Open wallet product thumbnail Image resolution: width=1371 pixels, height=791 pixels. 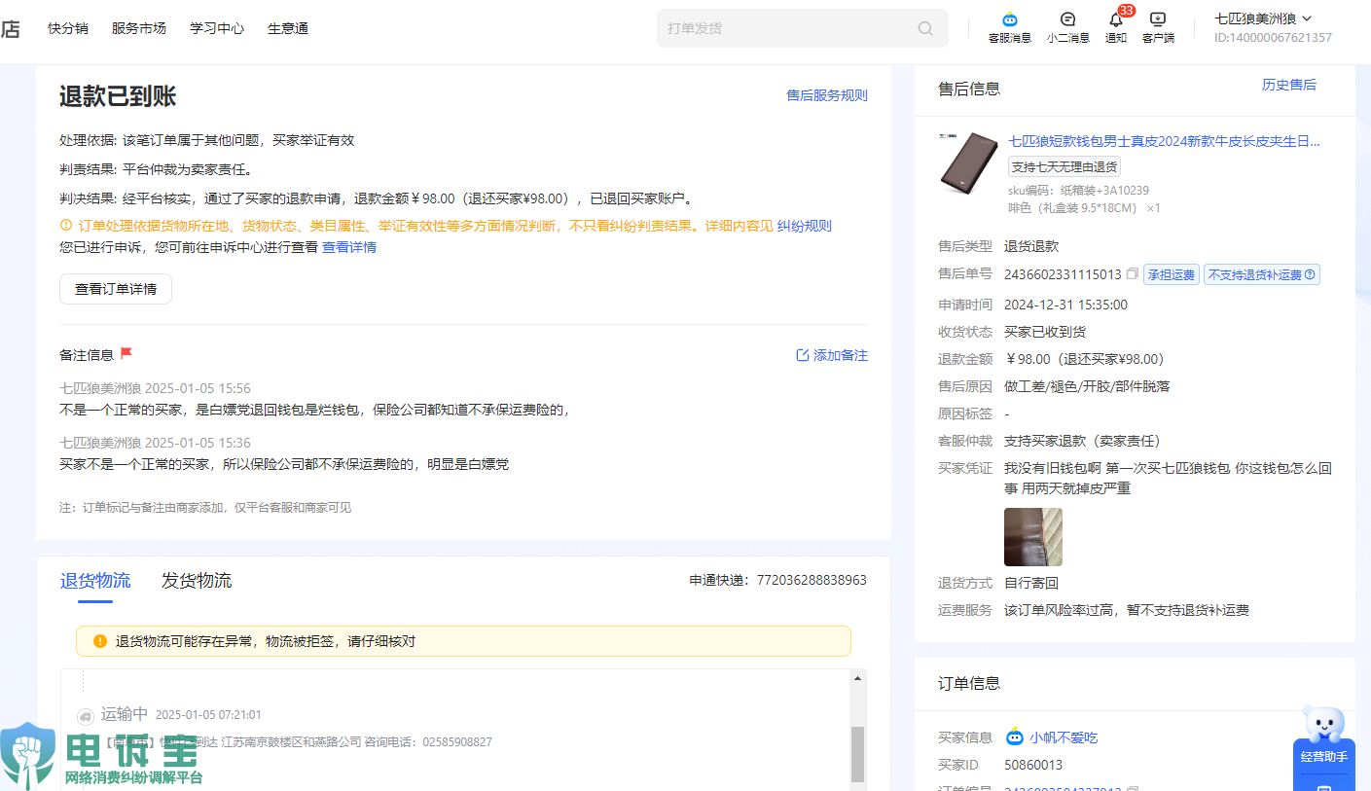pyautogui.click(x=968, y=163)
